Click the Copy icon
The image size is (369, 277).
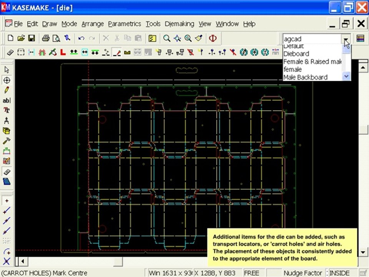tap(127, 38)
